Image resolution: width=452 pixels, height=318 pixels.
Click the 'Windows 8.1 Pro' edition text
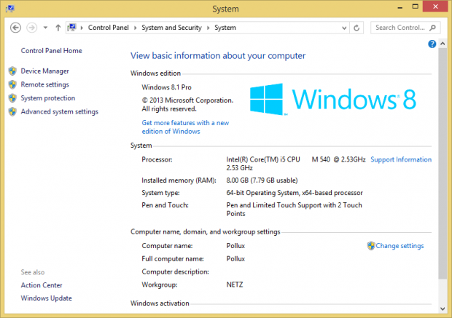point(166,87)
